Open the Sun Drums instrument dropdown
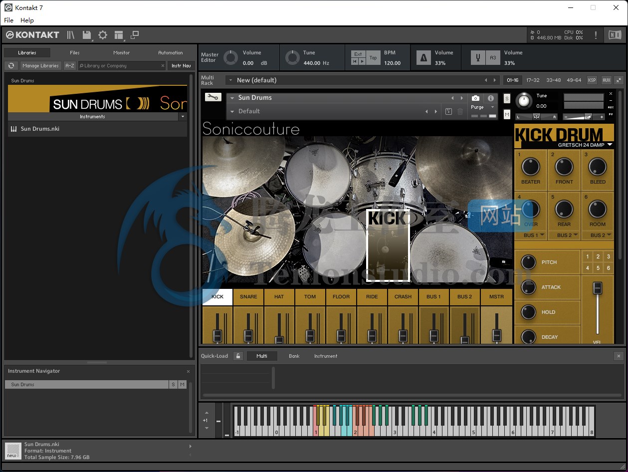Image resolution: width=628 pixels, height=472 pixels. (232, 98)
